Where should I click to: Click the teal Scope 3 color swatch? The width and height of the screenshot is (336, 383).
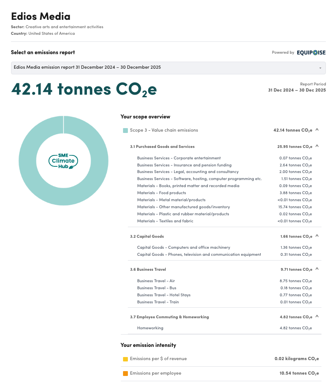tap(125, 130)
